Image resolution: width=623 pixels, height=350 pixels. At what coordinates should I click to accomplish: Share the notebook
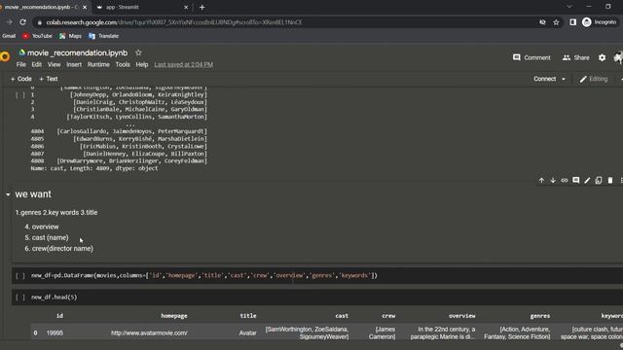(x=575, y=57)
